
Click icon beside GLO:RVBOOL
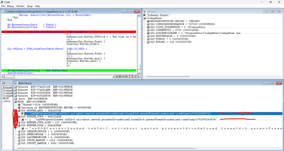(148, 39)
